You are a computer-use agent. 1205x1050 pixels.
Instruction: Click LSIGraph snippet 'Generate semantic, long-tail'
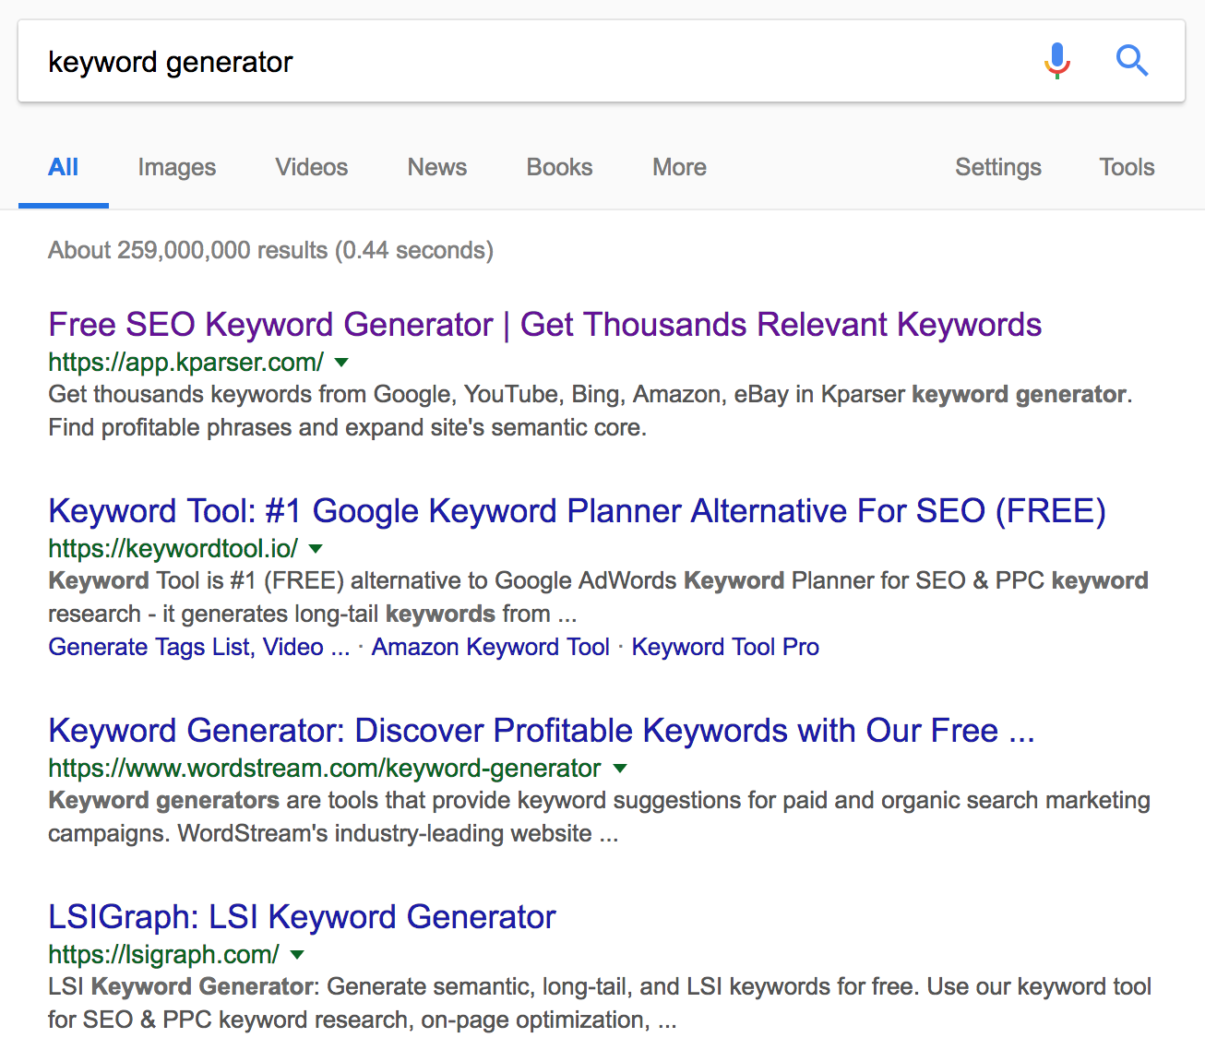pyautogui.click(x=600, y=1003)
